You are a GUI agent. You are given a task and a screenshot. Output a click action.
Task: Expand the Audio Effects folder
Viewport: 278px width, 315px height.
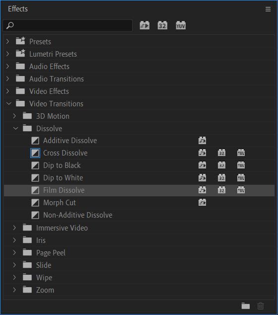point(7,66)
